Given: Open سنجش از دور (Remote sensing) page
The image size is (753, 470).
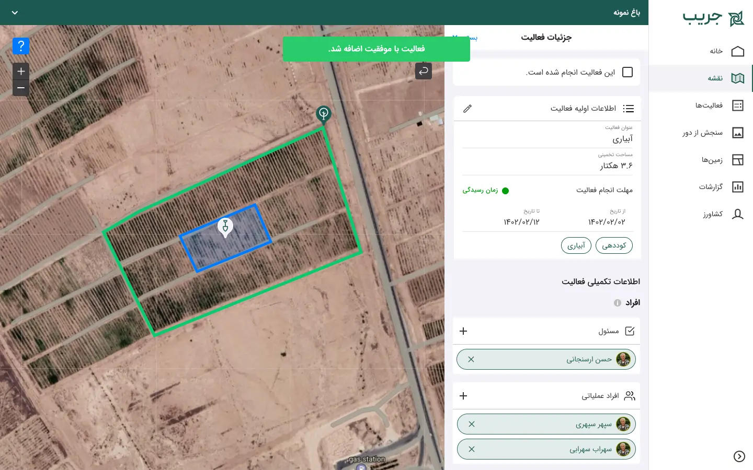Looking at the screenshot, I should point(701,133).
